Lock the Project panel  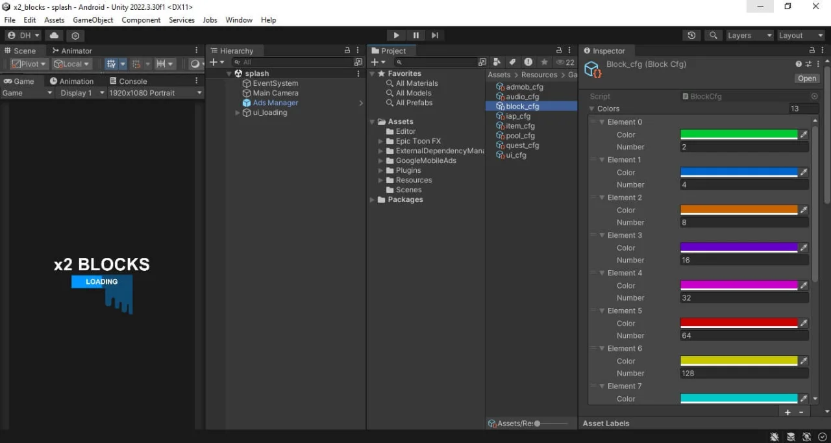coord(559,51)
